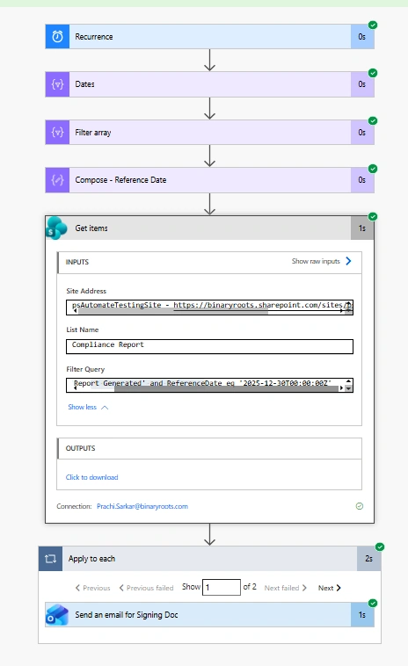Go to the Previous iteration

pyautogui.click(x=92, y=588)
